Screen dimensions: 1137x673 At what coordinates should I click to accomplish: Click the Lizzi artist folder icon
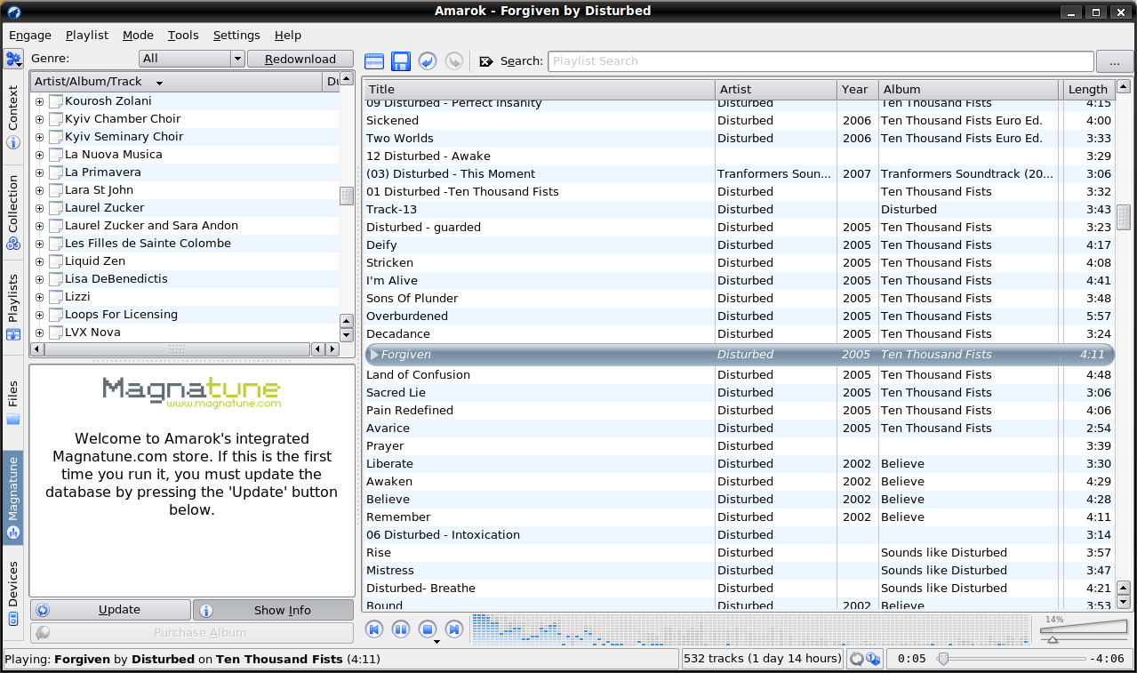(x=56, y=297)
